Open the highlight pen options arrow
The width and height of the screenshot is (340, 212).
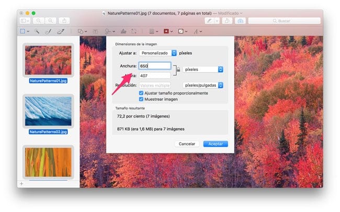point(217,21)
